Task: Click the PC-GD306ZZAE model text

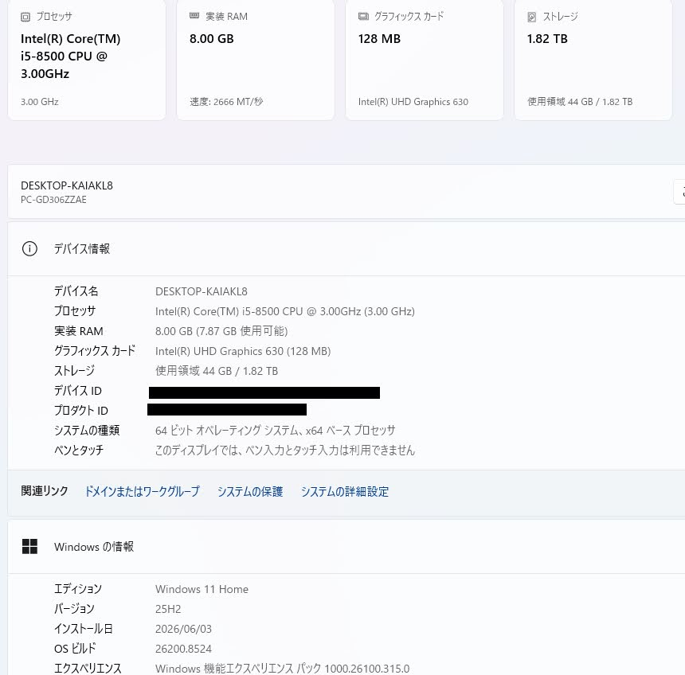Action: click(x=53, y=200)
